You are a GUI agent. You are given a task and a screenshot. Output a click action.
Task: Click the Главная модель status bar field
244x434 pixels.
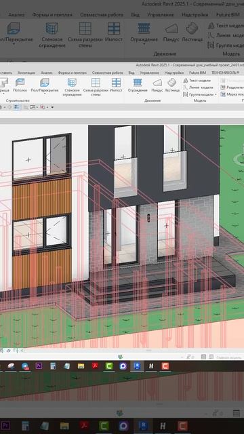(229, 357)
